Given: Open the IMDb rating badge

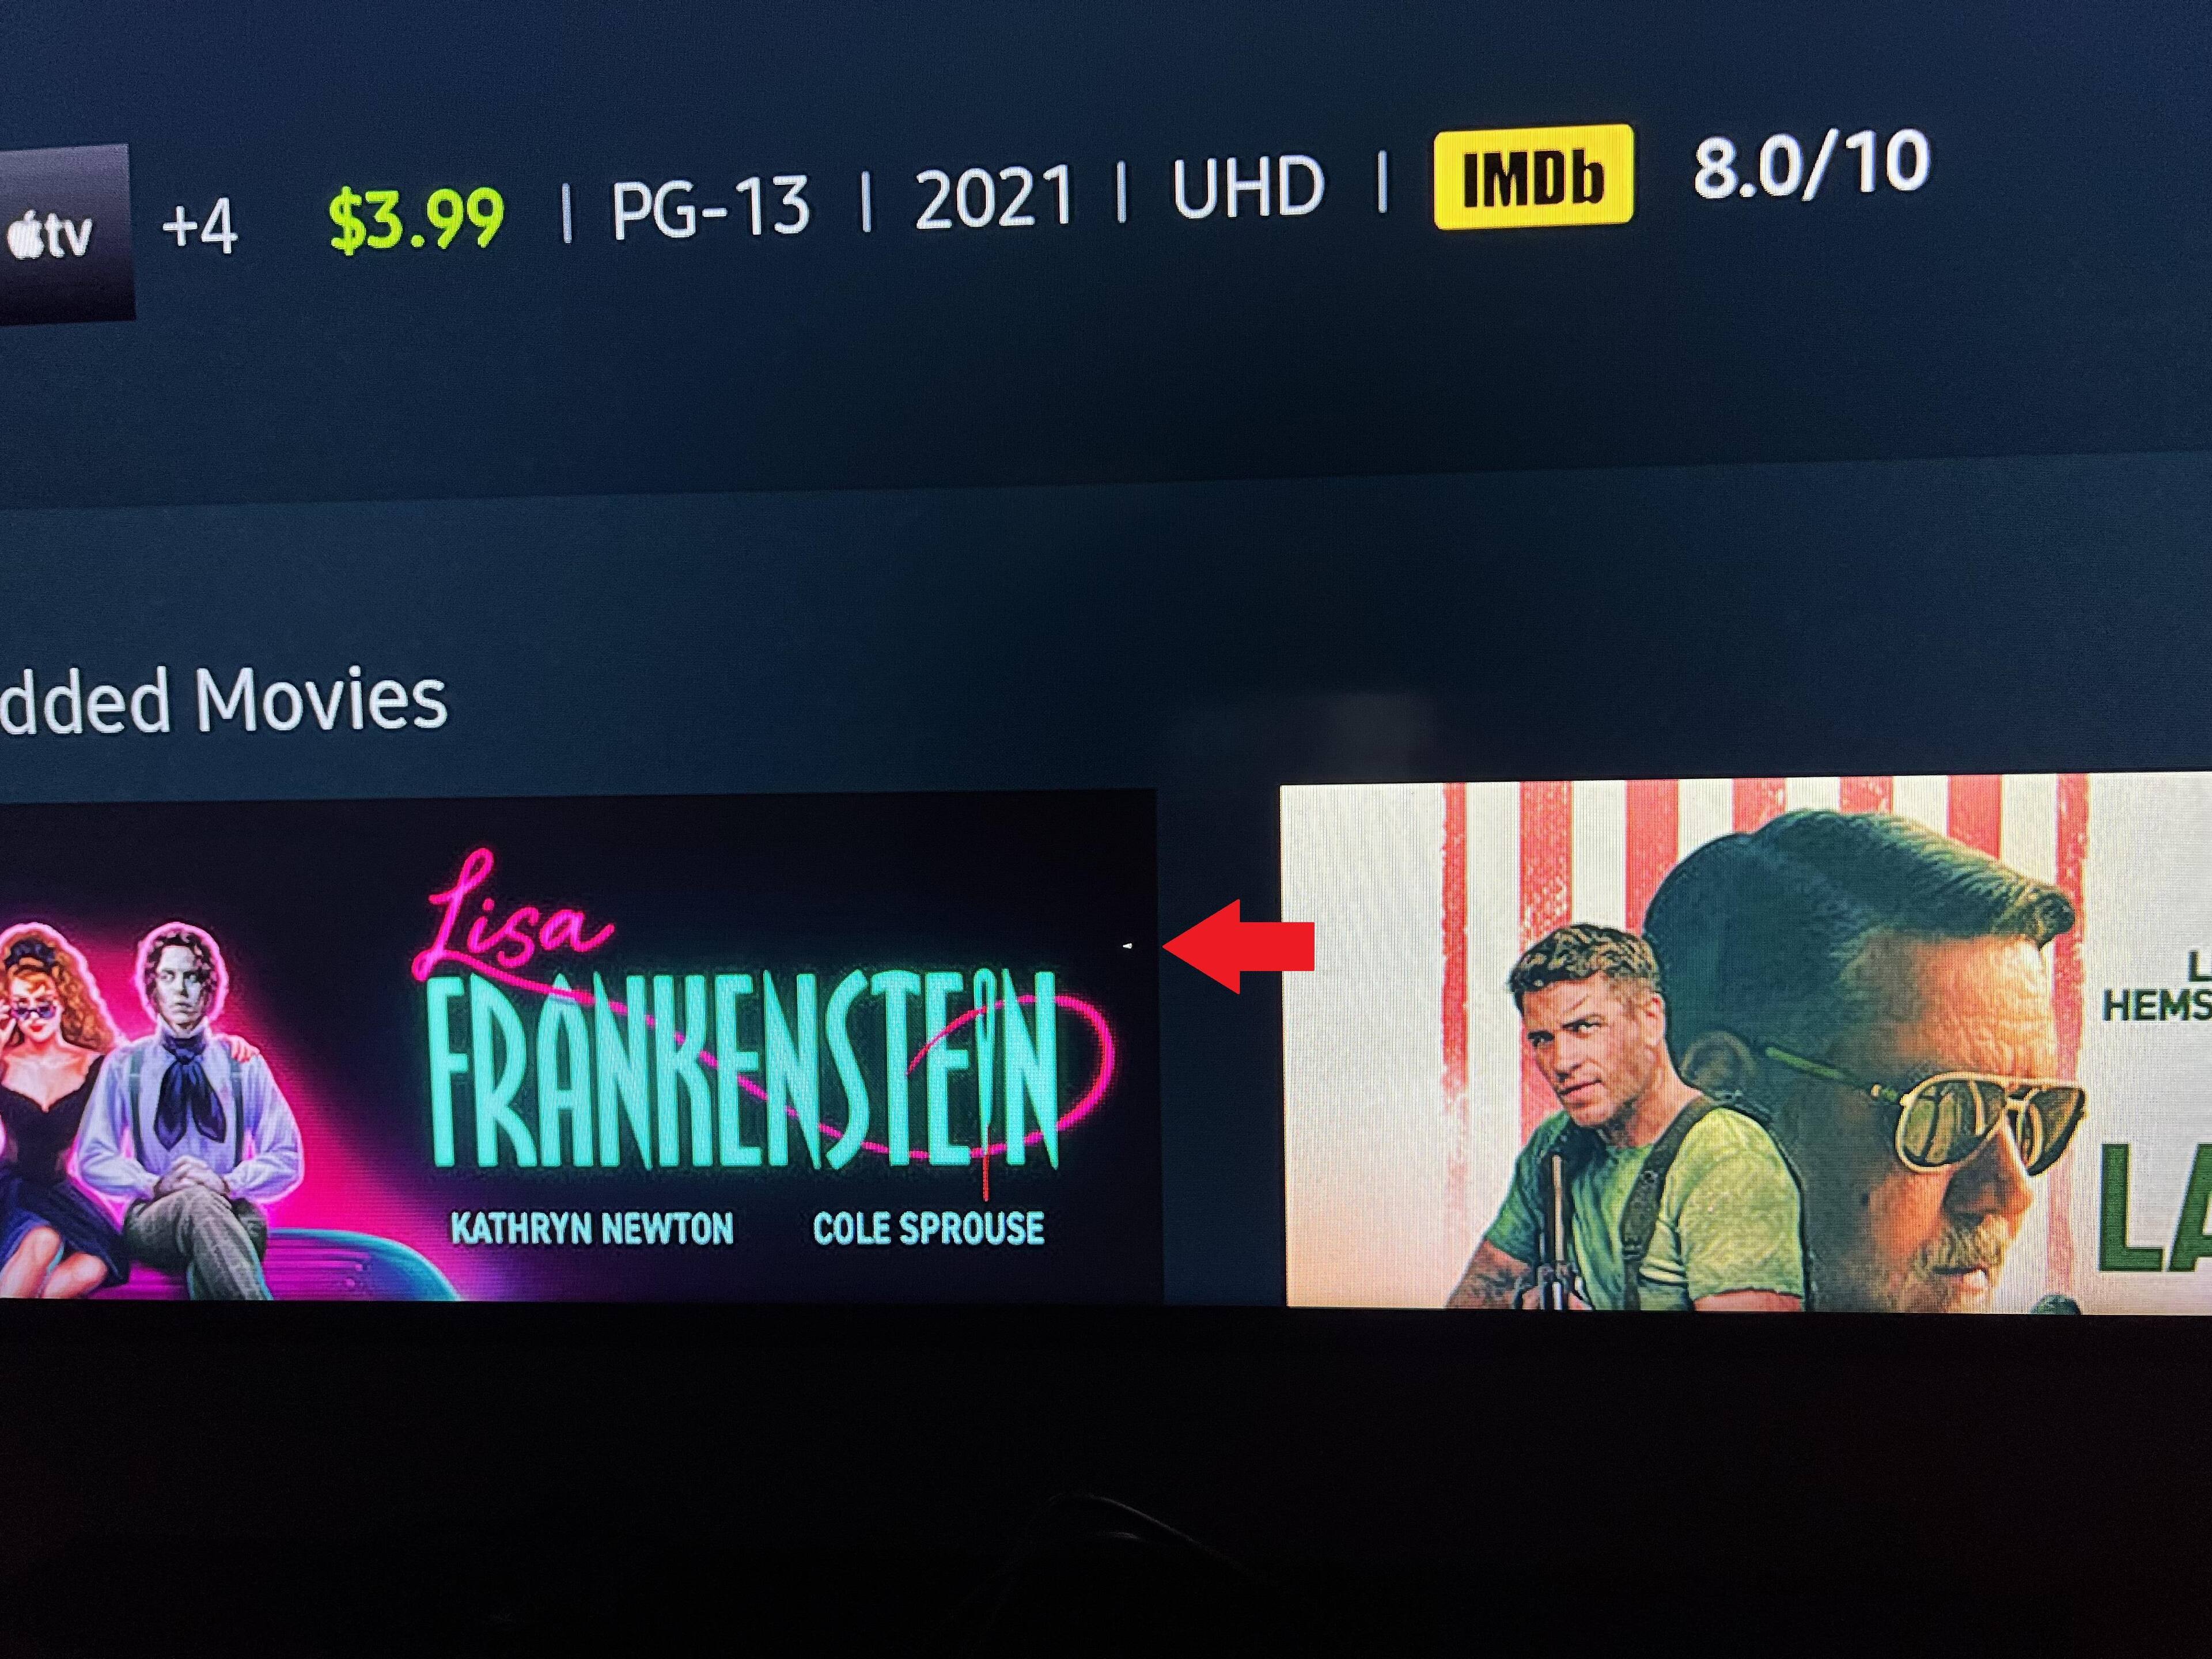Looking at the screenshot, I should tap(1533, 177).
